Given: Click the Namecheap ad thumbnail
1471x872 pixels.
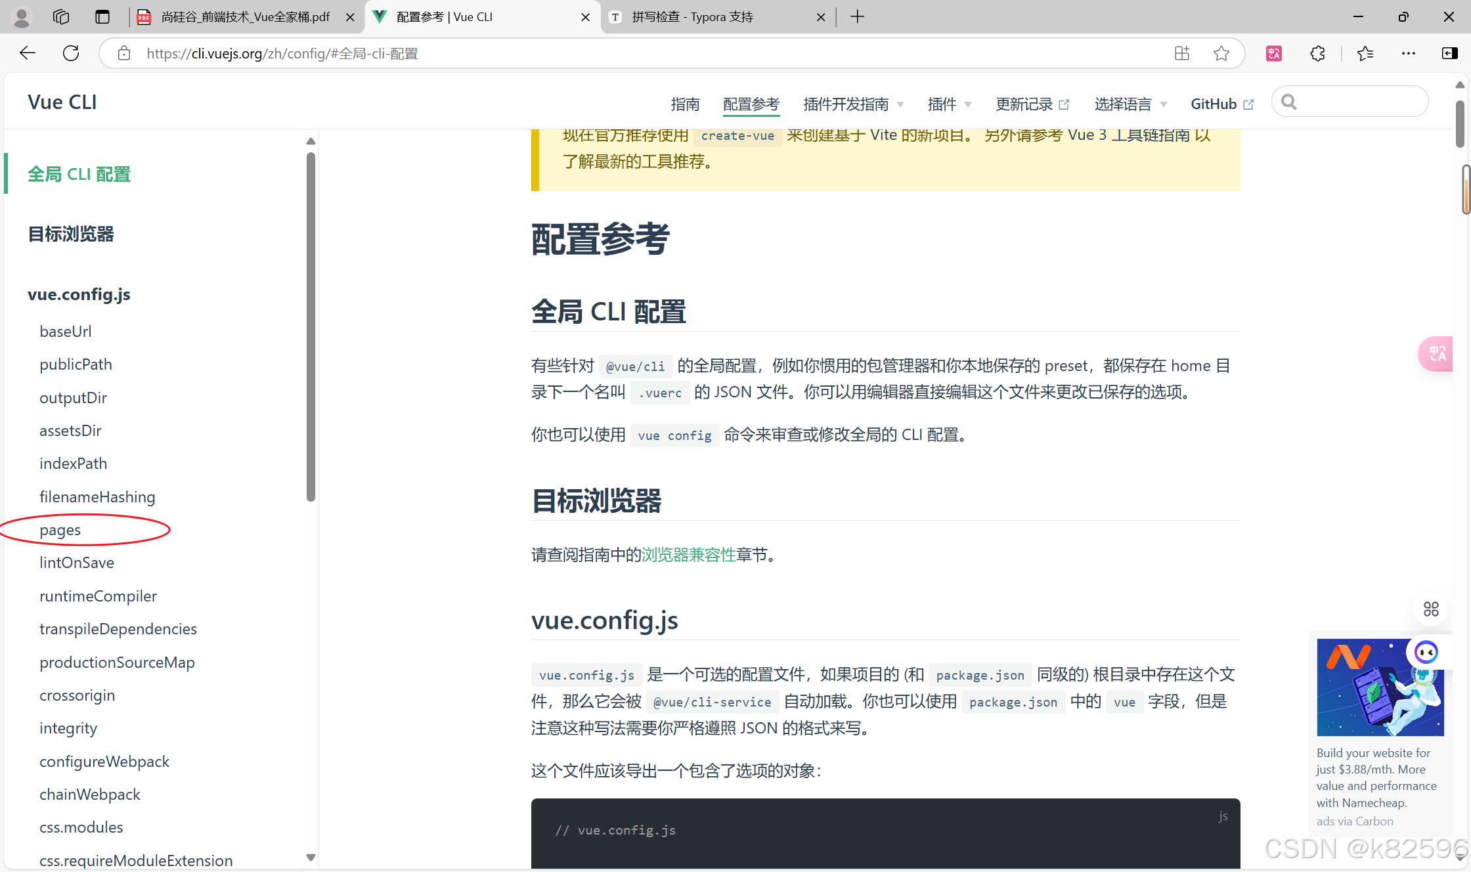Looking at the screenshot, I should click(1380, 687).
